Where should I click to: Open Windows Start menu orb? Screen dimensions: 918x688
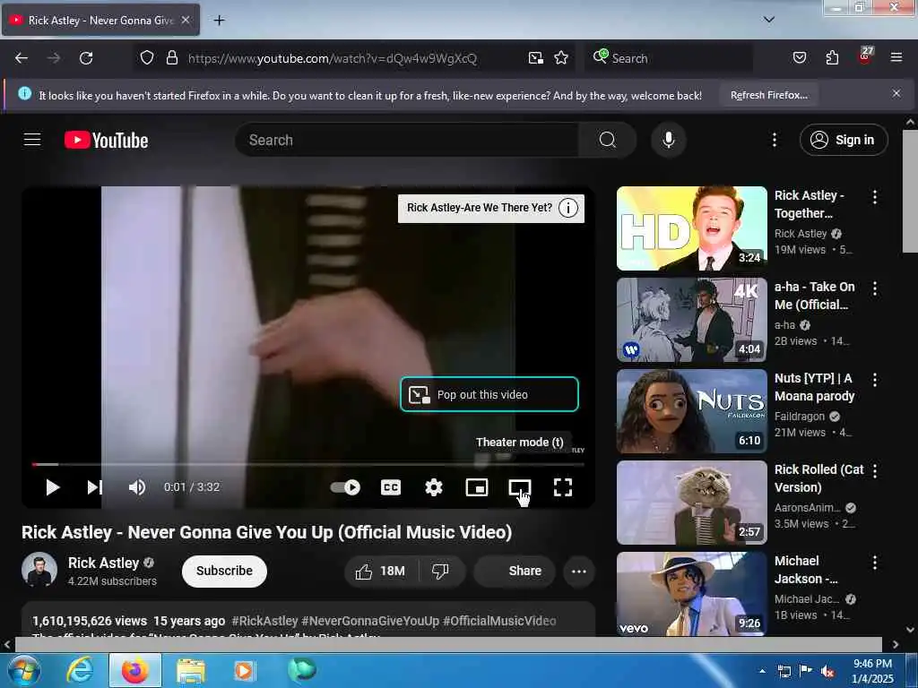coord(22,670)
